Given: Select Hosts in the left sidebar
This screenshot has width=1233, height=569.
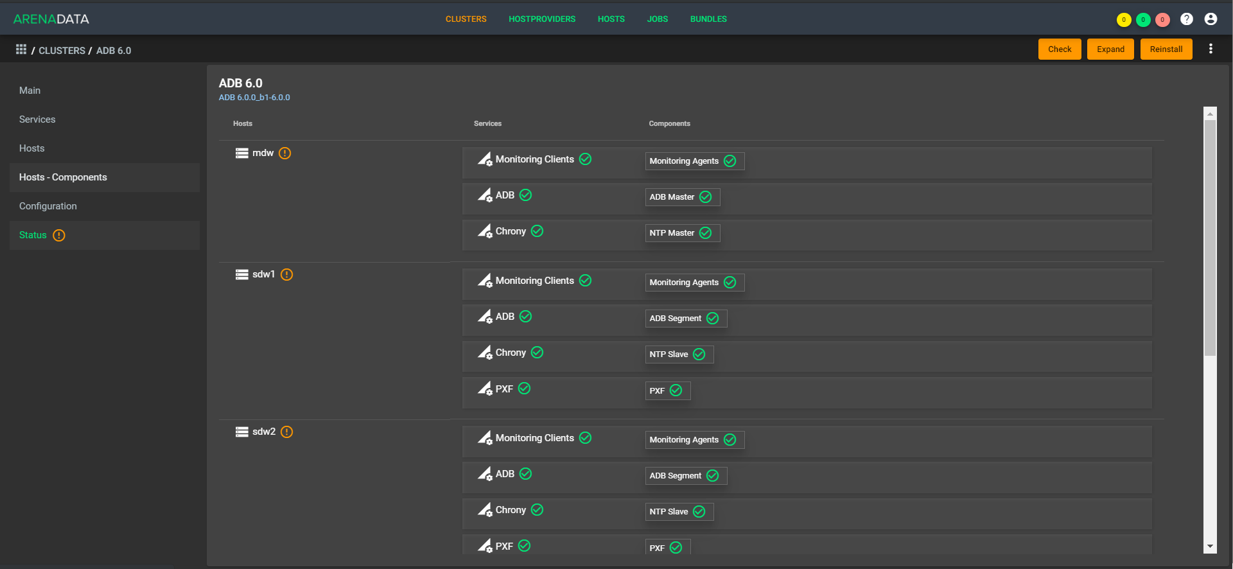Looking at the screenshot, I should pyautogui.click(x=105, y=148).
